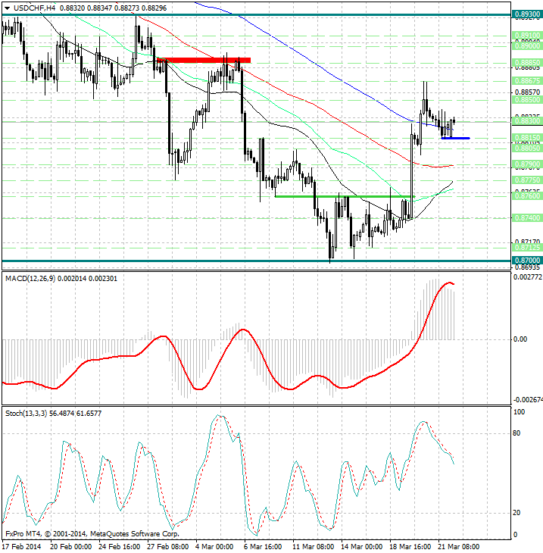Click the 20 Feb 00:00 date label

point(70,547)
